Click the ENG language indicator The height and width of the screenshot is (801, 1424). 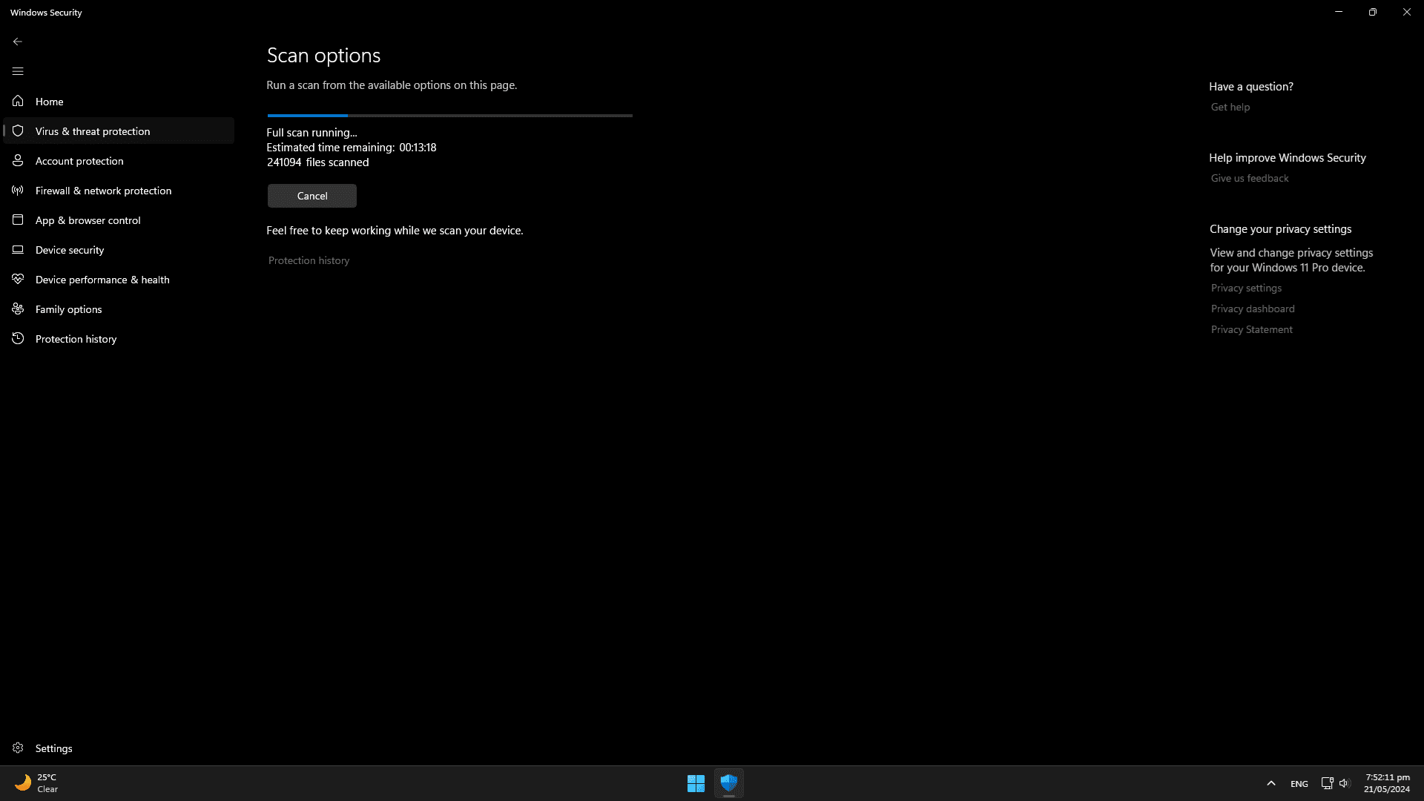(1299, 783)
